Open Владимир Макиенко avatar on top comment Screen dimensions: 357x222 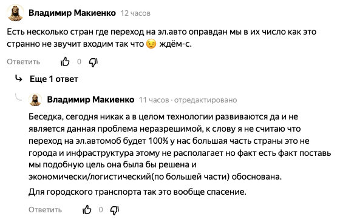coord(15,13)
